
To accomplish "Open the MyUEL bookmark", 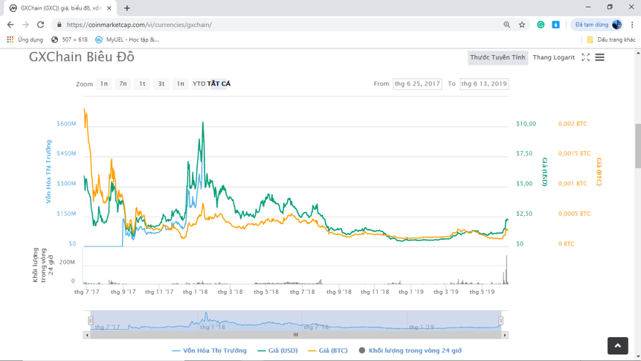I will click(126, 39).
